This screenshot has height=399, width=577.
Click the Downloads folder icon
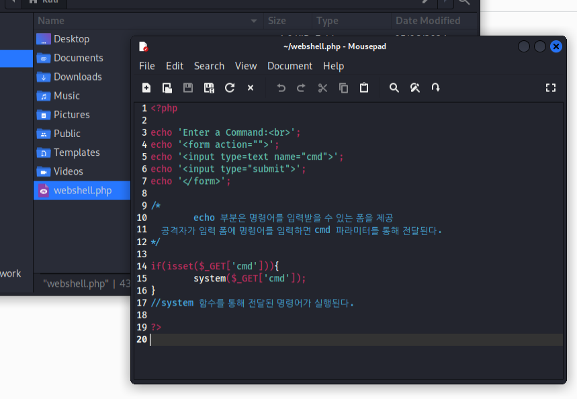coord(44,77)
